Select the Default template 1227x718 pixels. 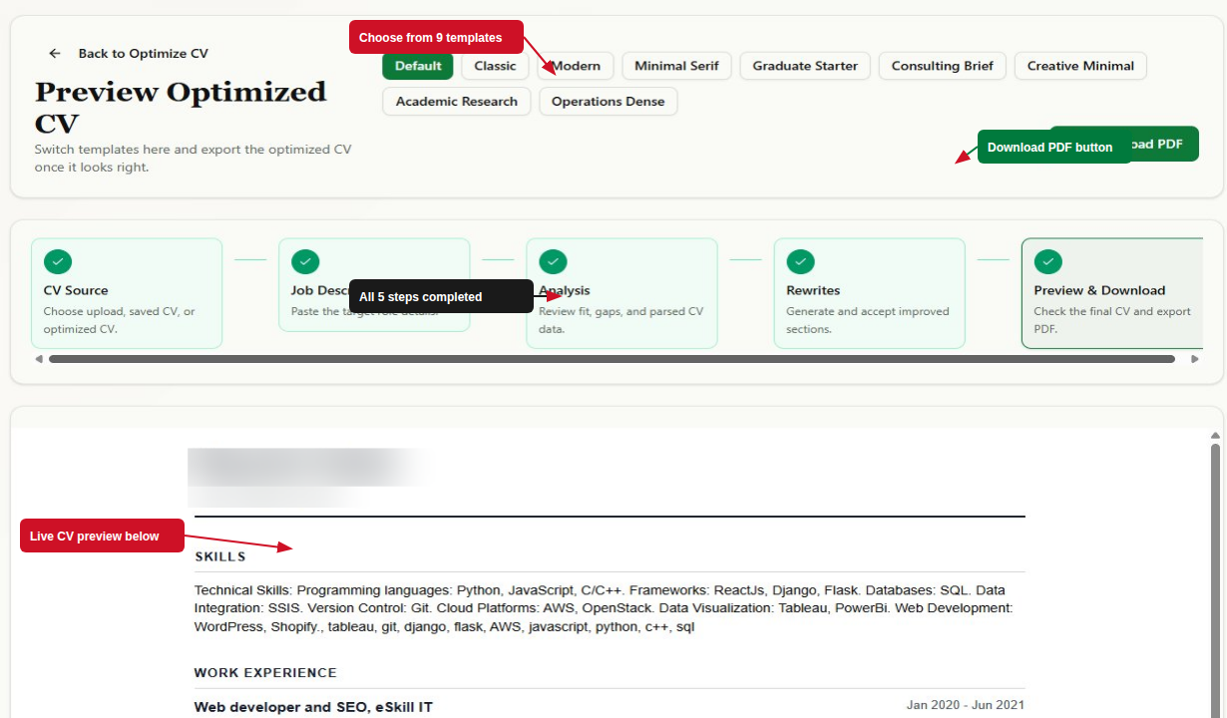418,66
